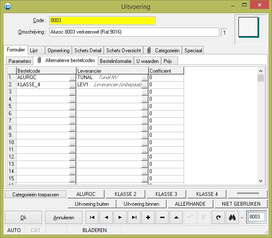The width and height of the screenshot is (272, 238).
Task: Open Bestelcode lookup in row 15
Action: [73, 179]
